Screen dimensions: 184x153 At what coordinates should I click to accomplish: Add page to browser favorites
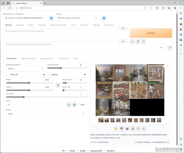click(150, 8)
